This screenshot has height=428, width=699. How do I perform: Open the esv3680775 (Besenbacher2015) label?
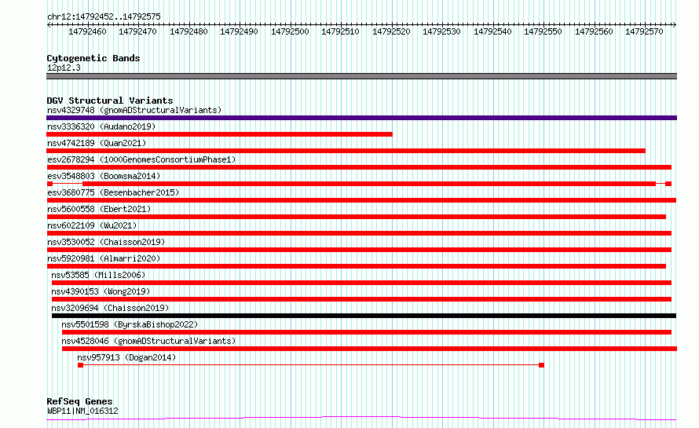pos(113,192)
